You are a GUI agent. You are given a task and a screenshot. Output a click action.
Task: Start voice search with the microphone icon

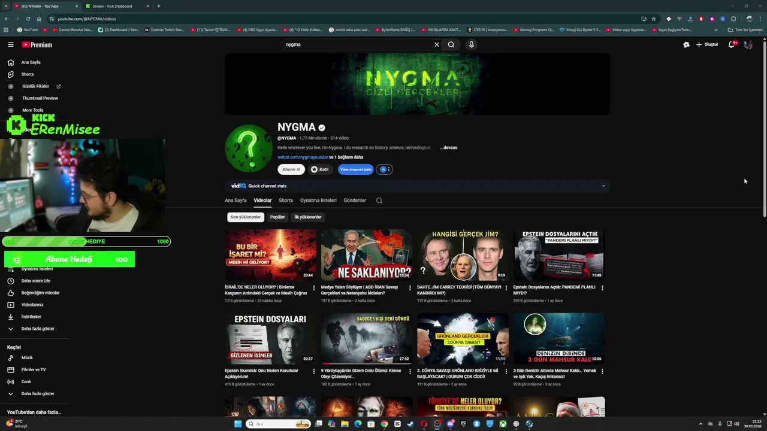[472, 44]
